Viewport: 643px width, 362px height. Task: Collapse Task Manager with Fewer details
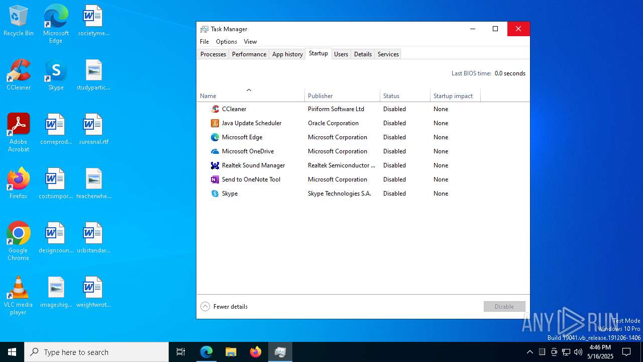pyautogui.click(x=224, y=307)
